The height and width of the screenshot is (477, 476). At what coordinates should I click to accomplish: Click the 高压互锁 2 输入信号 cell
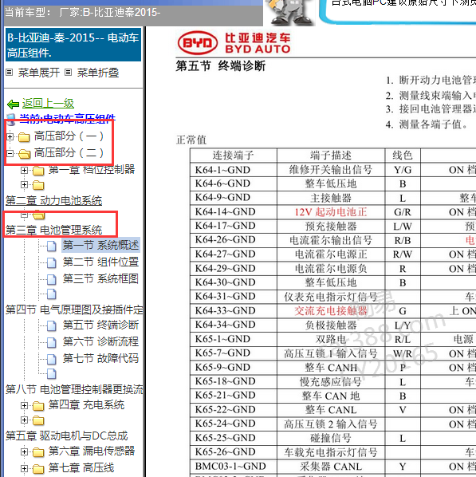331,424
